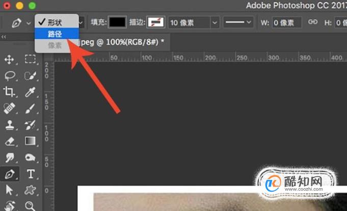The height and width of the screenshot is (211, 347).
Task: Collapse the toolbox with double arrows
Action: (x=4, y=37)
